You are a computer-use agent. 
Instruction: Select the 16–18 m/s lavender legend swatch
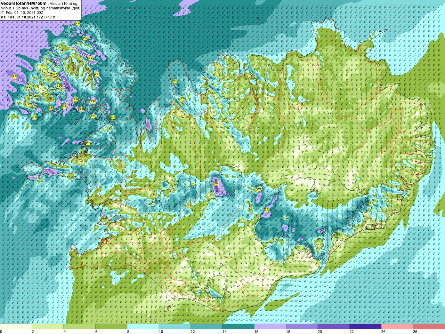pos(270,327)
